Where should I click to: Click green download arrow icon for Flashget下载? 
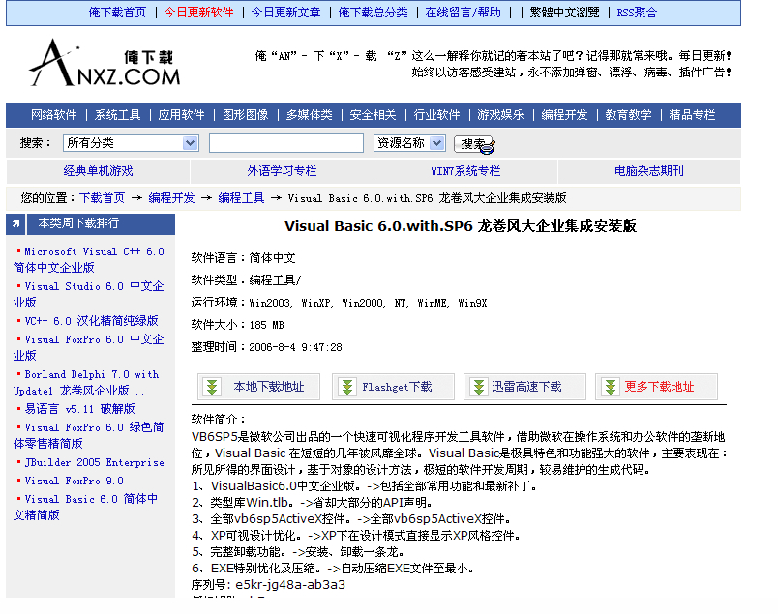point(347,387)
